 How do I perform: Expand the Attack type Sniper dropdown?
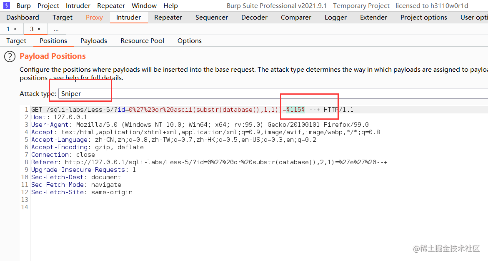273,94
